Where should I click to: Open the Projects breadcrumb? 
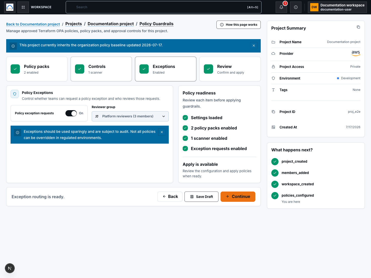click(74, 24)
